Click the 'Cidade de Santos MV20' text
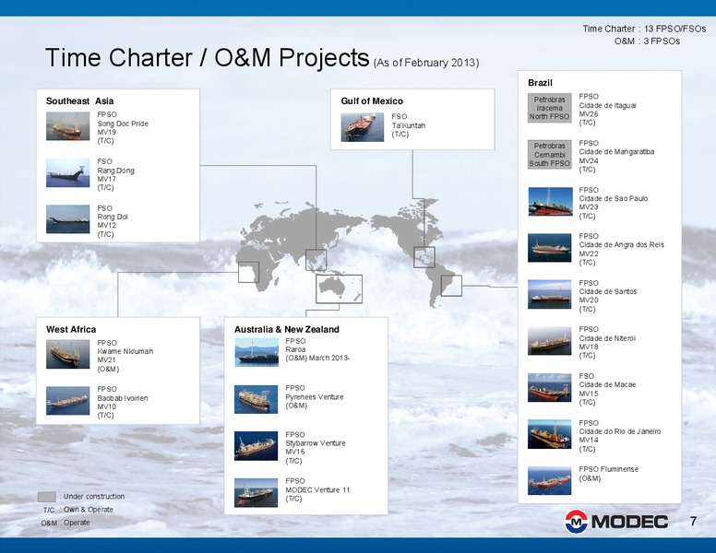This screenshot has height=553, width=716. point(608,296)
